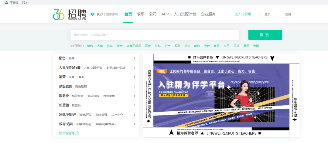Click hot job link 印刷

(177, 46)
